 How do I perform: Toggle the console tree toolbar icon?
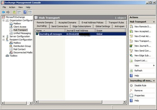pos(19,12)
